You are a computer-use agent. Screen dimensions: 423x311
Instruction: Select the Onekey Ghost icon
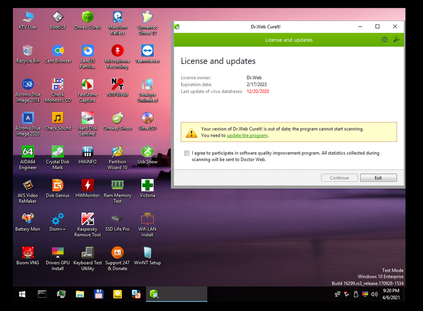pyautogui.click(x=117, y=121)
